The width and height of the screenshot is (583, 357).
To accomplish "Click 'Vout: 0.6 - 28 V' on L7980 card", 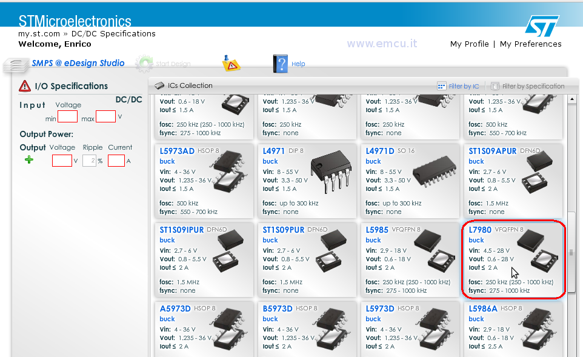I will click(491, 259).
